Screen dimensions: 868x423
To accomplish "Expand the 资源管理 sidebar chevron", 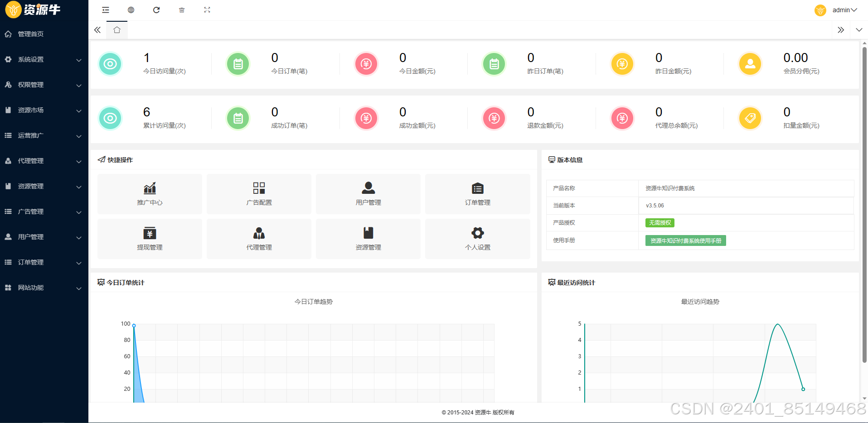I will 79,187.
